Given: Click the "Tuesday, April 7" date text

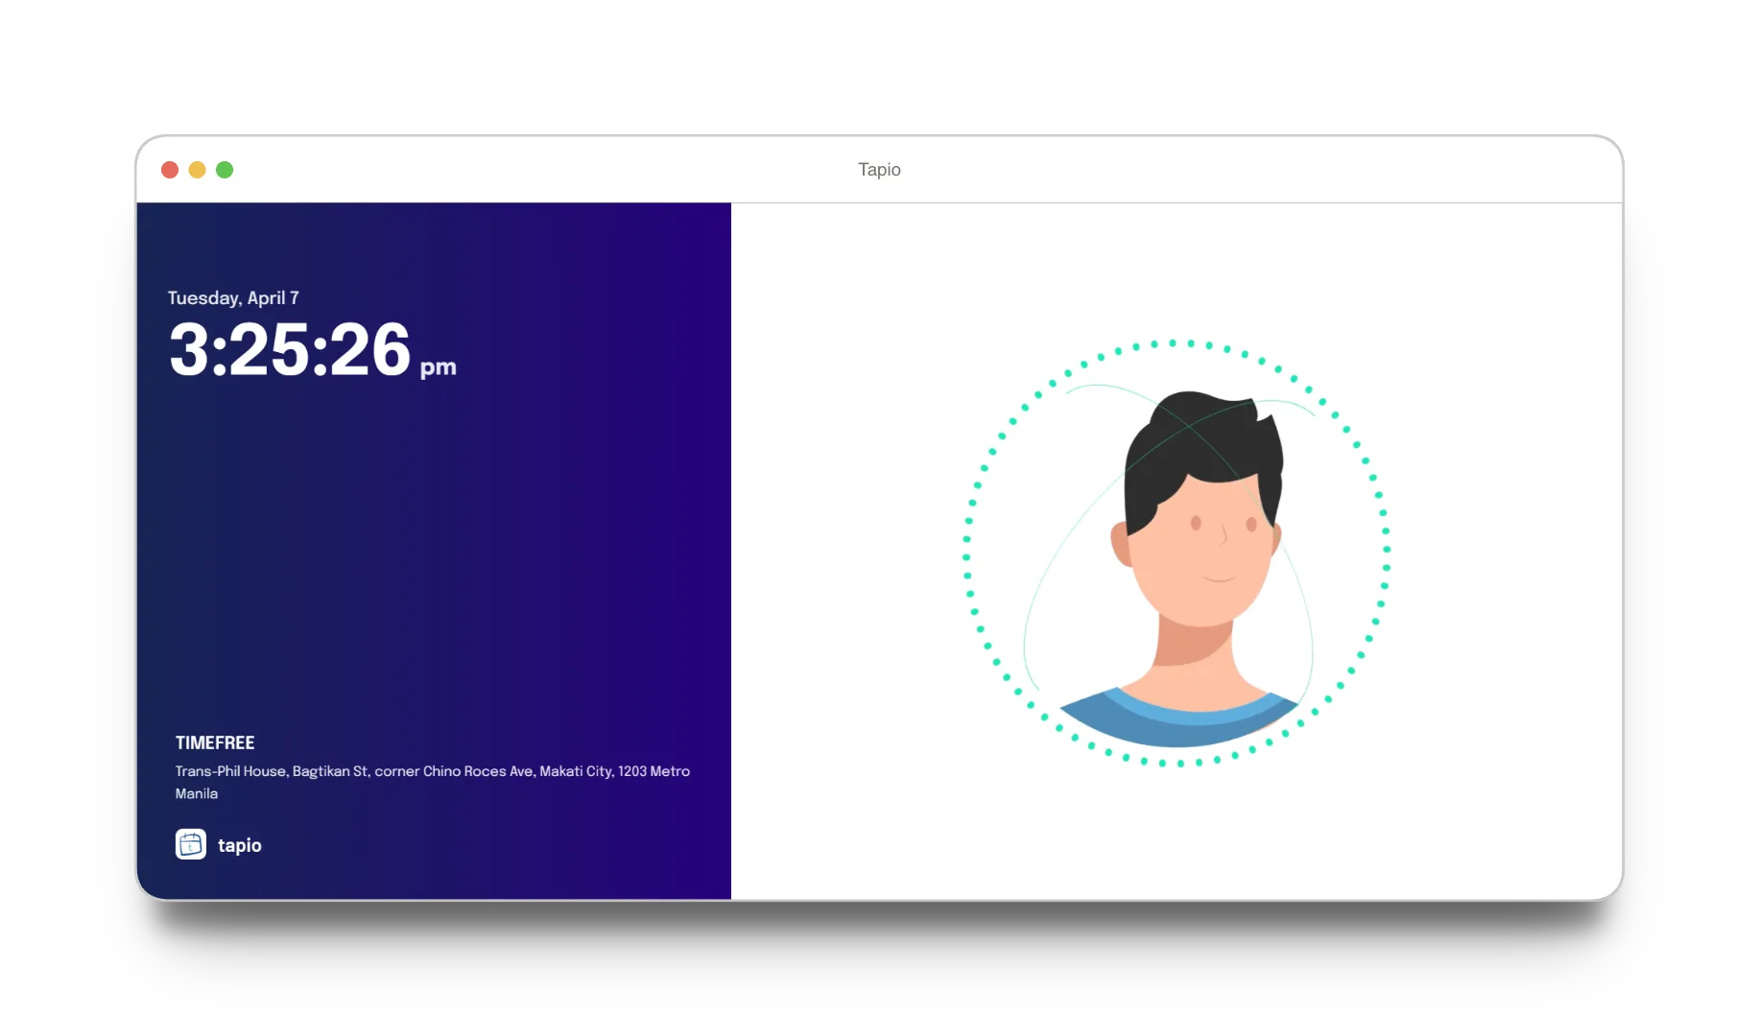Looking at the screenshot, I should coord(233,297).
